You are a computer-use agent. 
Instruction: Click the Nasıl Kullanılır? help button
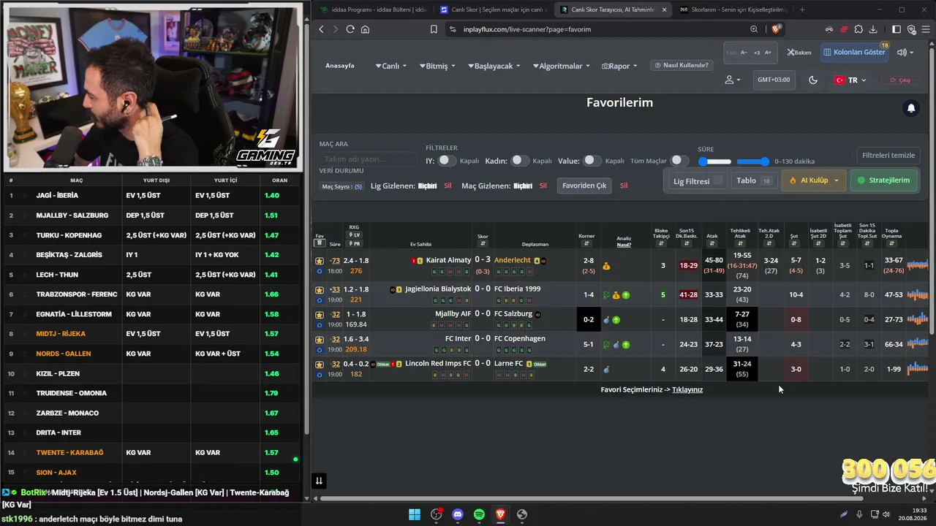[681, 65]
